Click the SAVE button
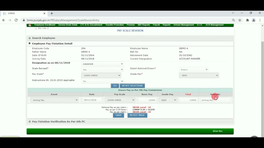The image size is (264, 148). (118, 115)
